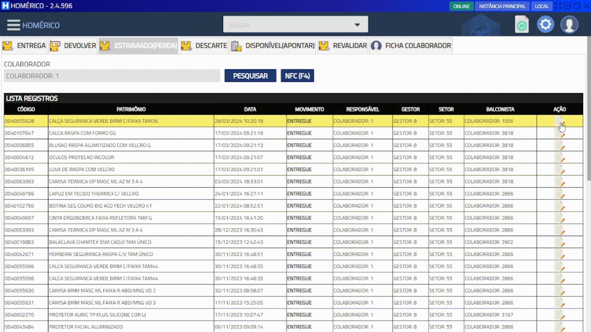The image size is (591, 332).
Task: Open the user profile avatar
Action: (569, 25)
